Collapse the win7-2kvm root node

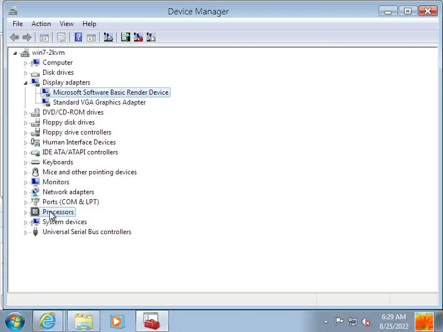pos(15,53)
